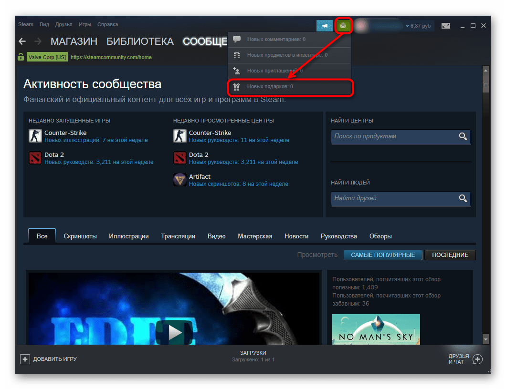Viewport: 506px width, 389px height.
Task: Switch to the Руководства tab
Action: click(339, 236)
